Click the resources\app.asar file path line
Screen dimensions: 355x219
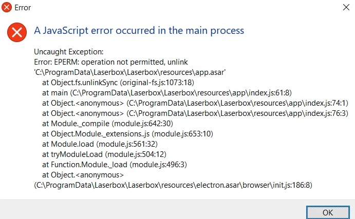pos(130,72)
